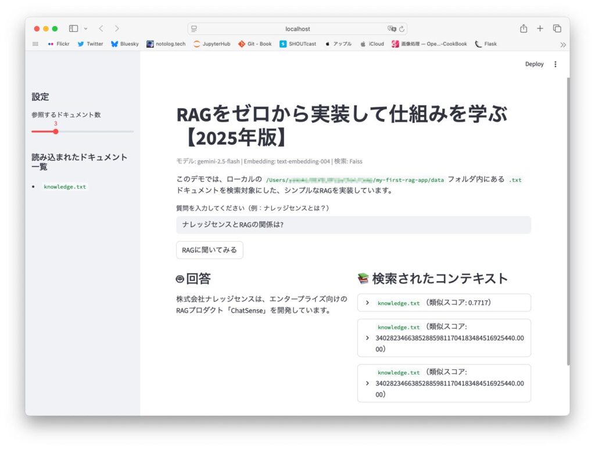Click the 参照するドキュメント数 slider handle

[x=56, y=132]
